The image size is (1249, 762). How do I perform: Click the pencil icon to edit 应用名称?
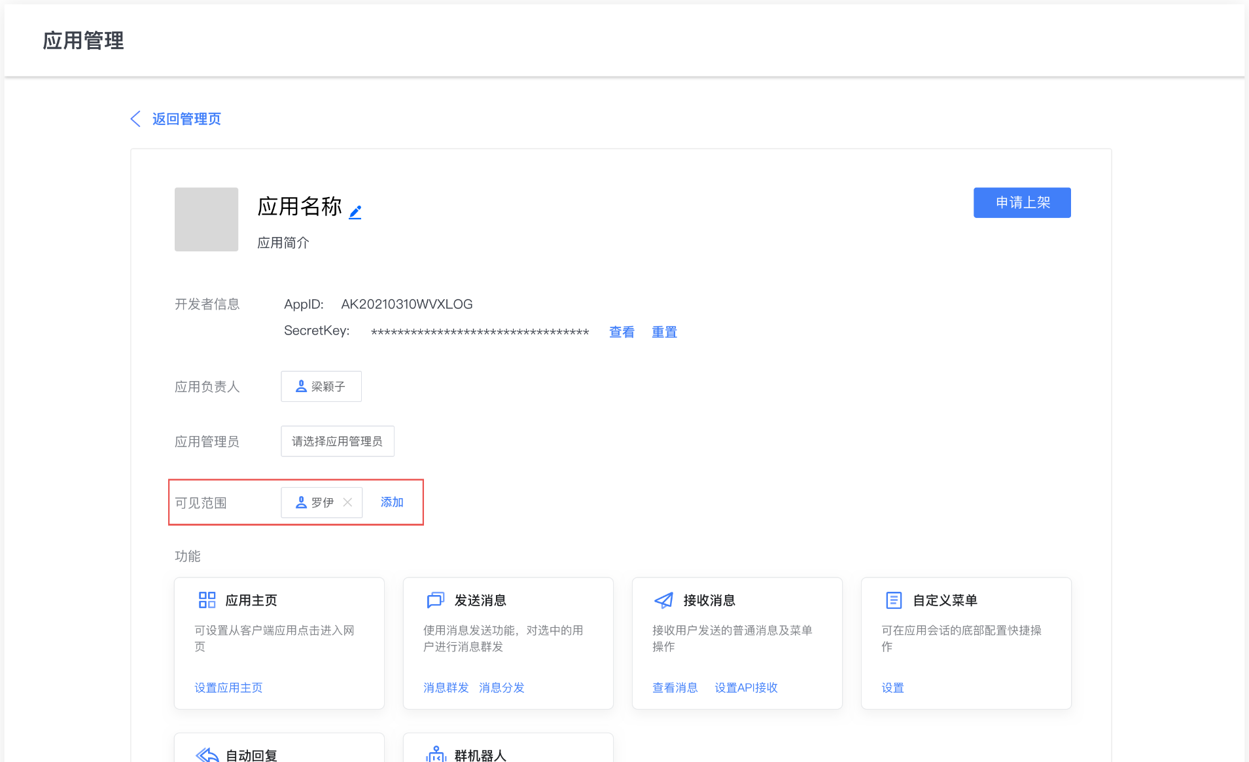(x=355, y=211)
